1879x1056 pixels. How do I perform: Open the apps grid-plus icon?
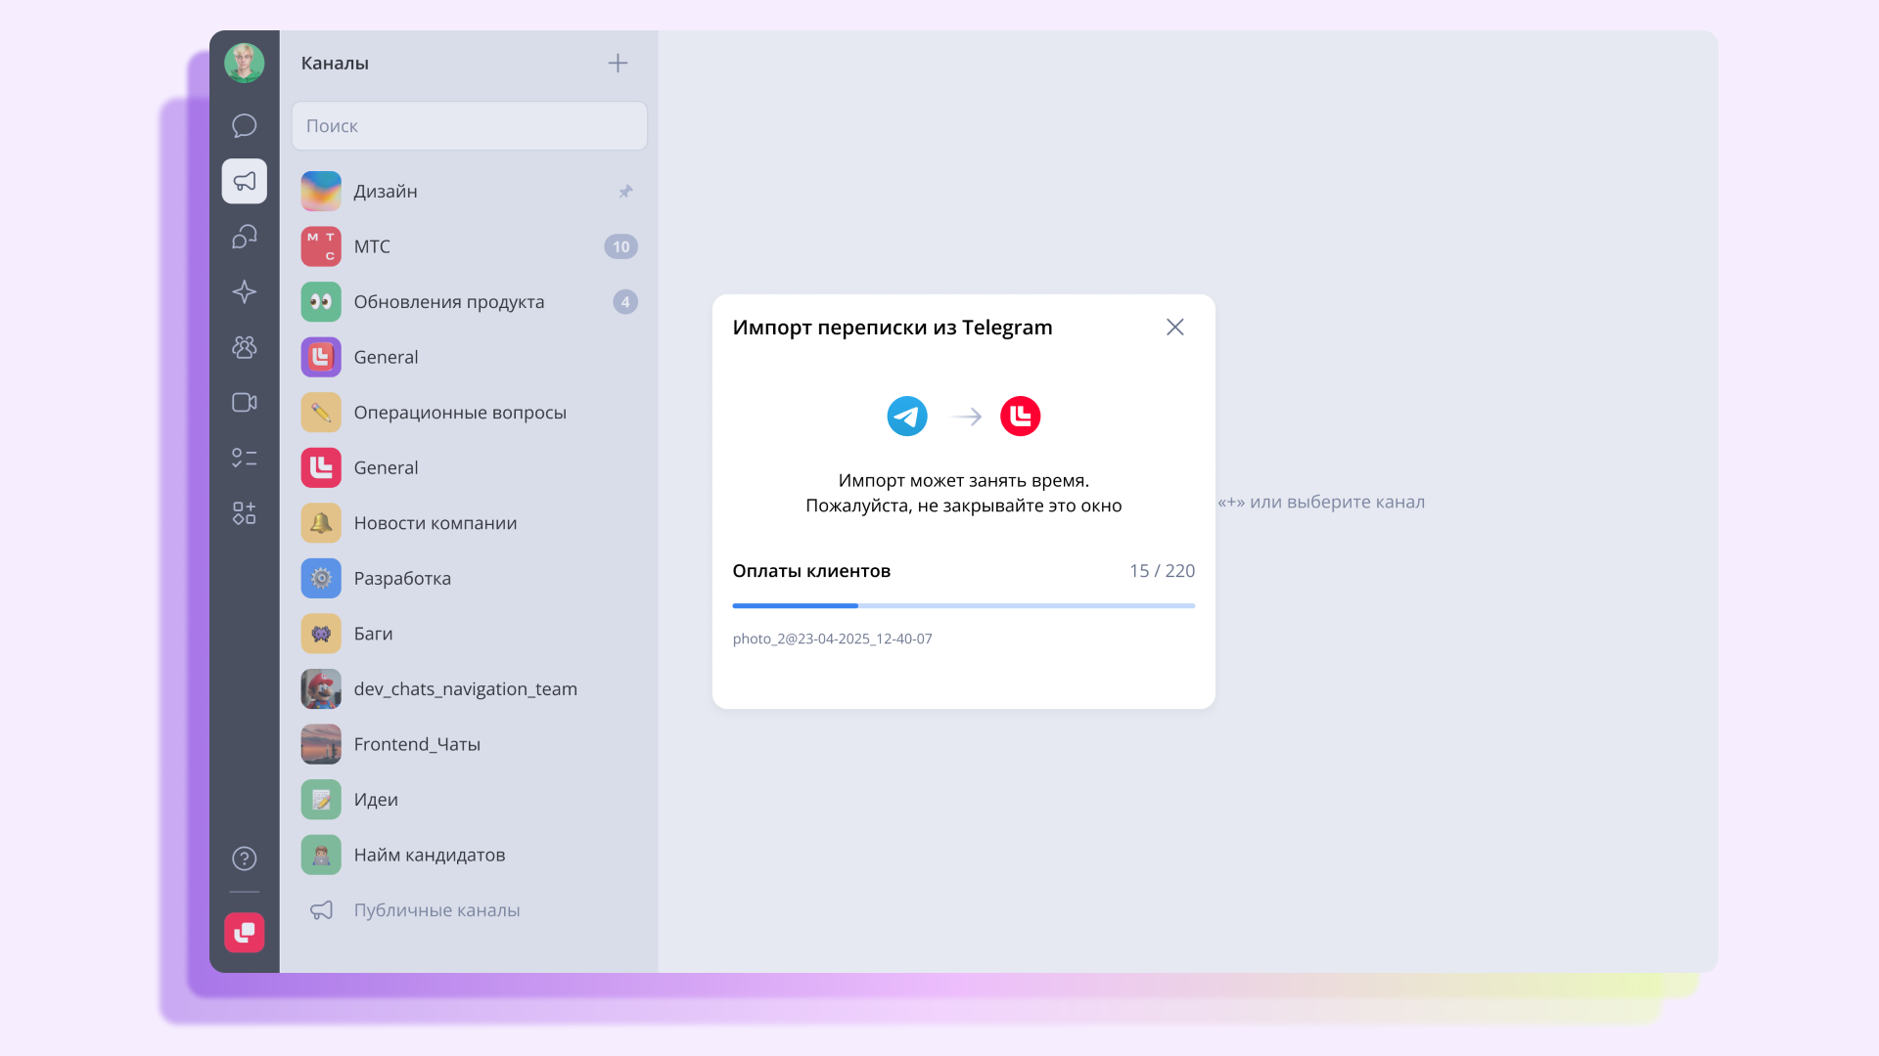tap(244, 513)
